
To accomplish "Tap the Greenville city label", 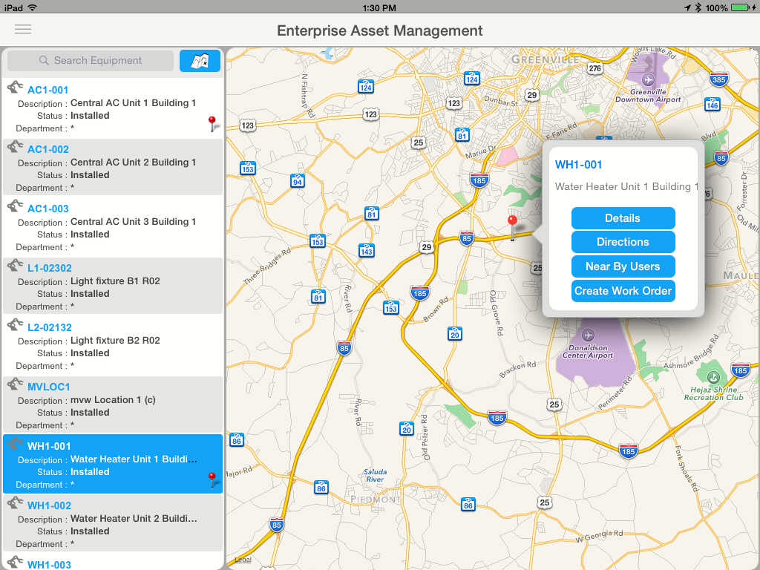I will [x=546, y=59].
